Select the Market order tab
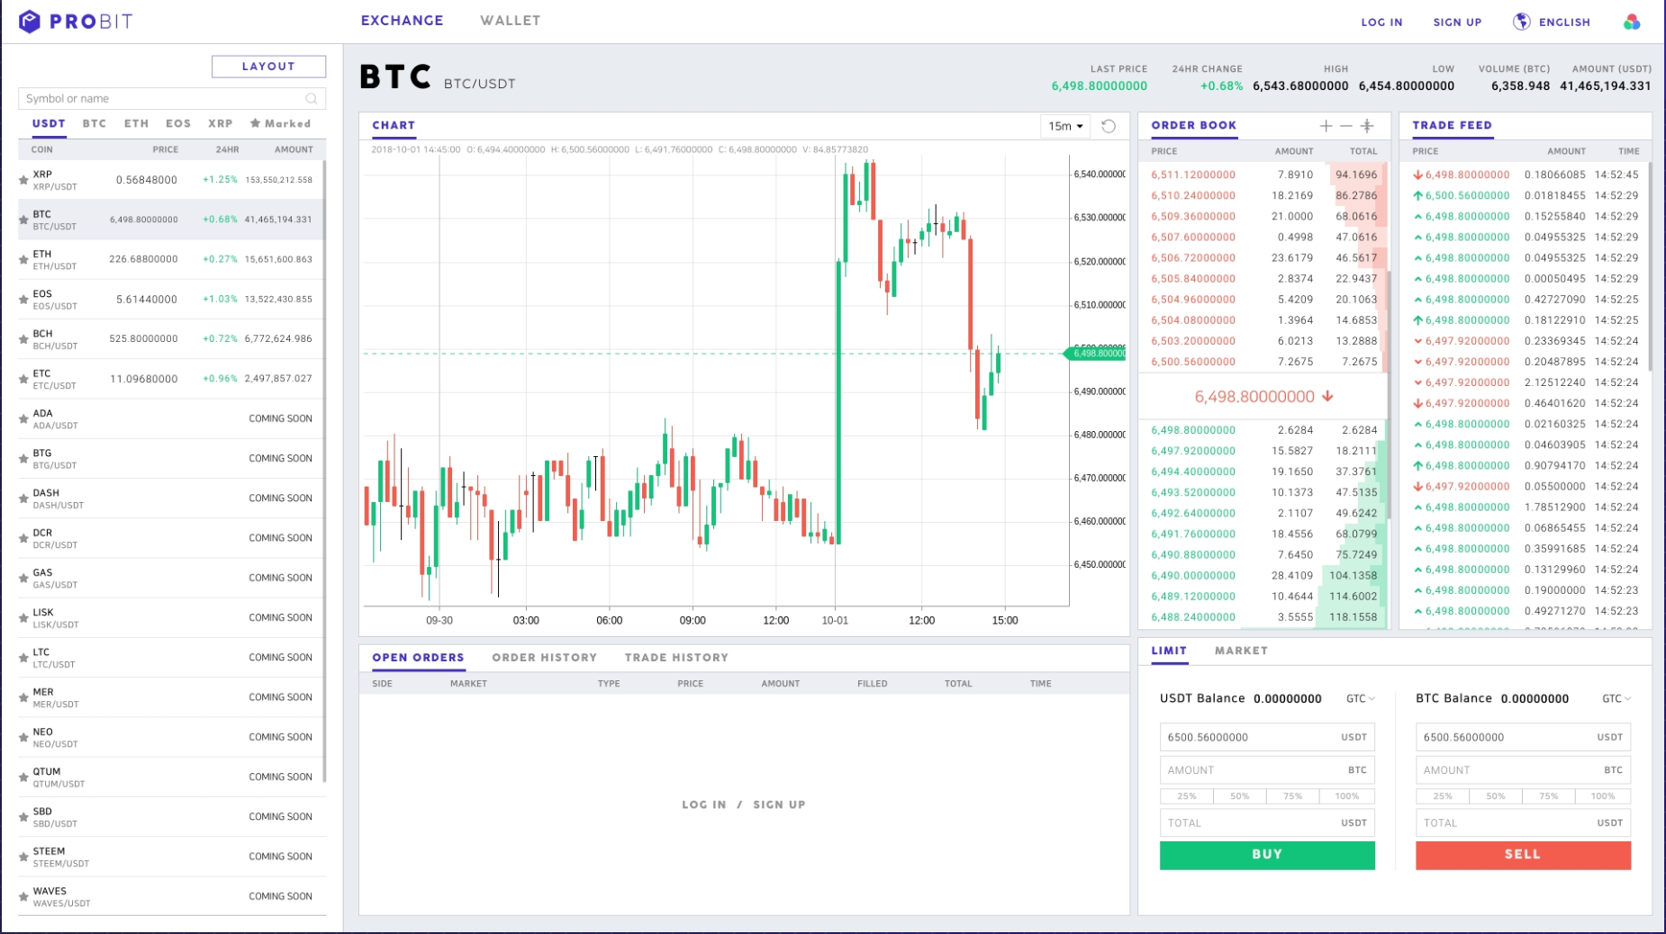This screenshot has height=934, width=1666. pos(1241,651)
